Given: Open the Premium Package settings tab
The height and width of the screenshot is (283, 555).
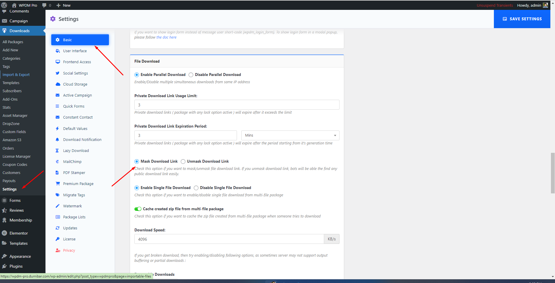Looking at the screenshot, I should pos(80,184).
